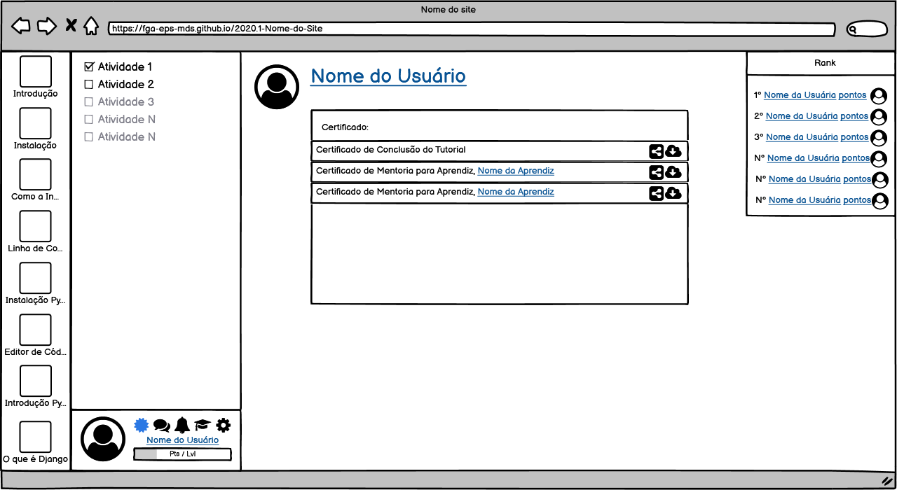Click the large profile avatar beside Nome do Usuário

[277, 87]
